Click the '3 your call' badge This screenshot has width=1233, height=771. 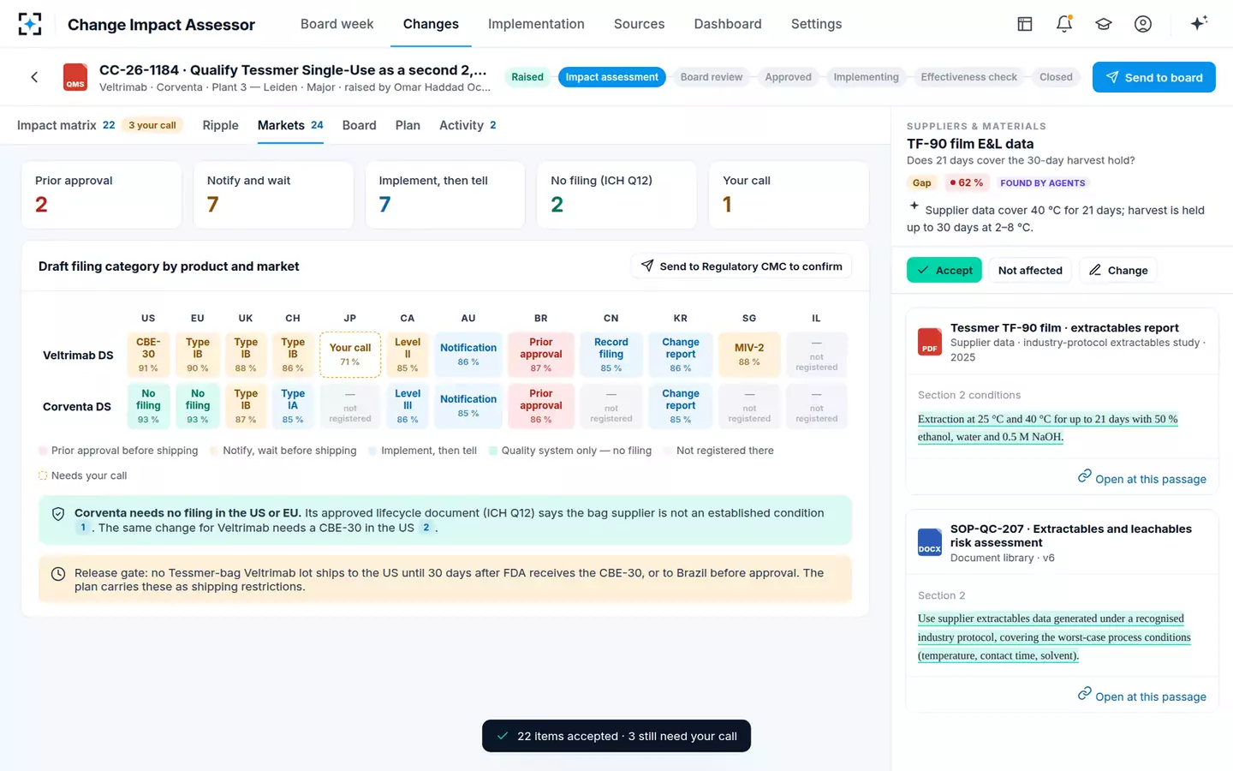pos(152,125)
